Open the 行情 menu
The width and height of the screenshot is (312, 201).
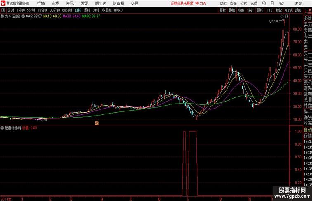coord(41,3)
